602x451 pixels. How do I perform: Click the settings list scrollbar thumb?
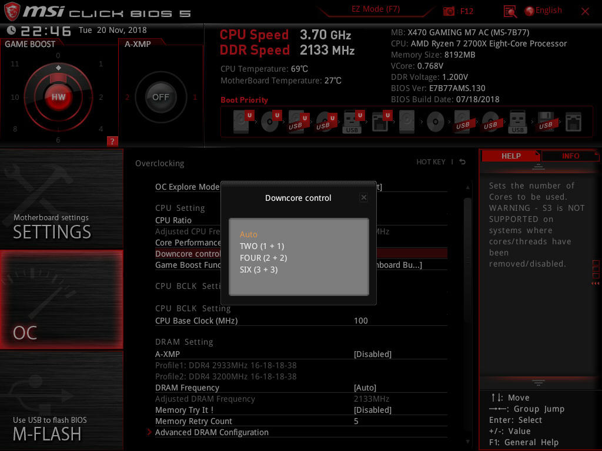click(x=467, y=261)
